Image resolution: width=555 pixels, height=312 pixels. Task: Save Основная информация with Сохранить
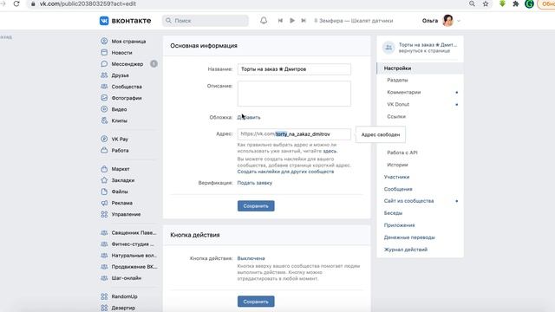(256, 206)
